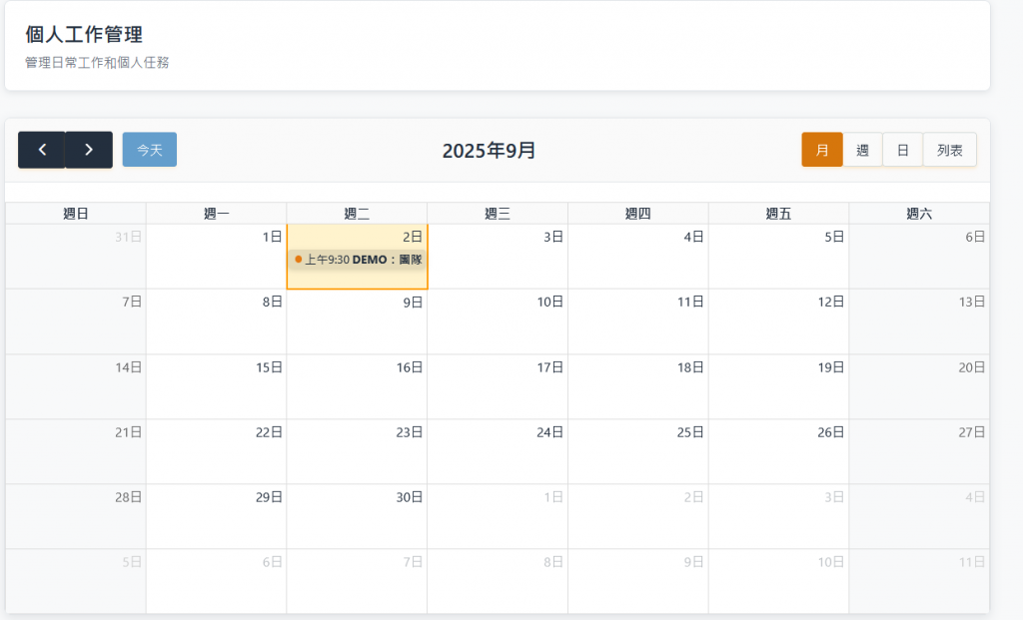Click the 週四 column header
The image size is (1023, 620).
pos(638,214)
